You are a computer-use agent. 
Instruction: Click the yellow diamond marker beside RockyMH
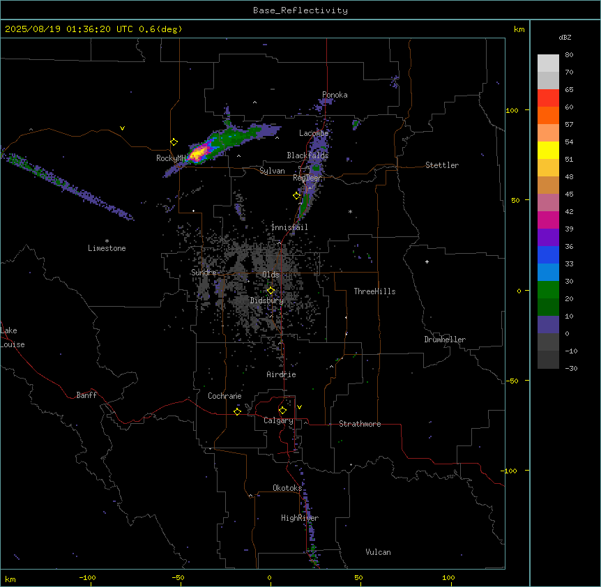click(174, 142)
